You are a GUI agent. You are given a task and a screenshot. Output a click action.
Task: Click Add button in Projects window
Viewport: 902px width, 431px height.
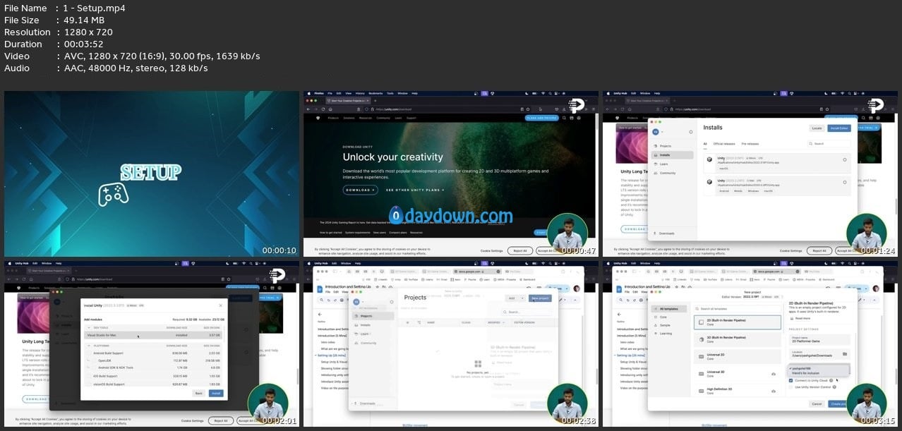pyautogui.click(x=512, y=298)
